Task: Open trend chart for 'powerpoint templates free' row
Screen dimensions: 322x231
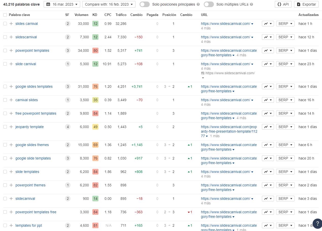Action: click(268, 212)
